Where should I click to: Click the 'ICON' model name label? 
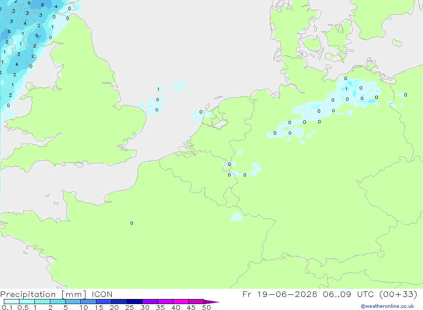pyautogui.click(x=102, y=294)
